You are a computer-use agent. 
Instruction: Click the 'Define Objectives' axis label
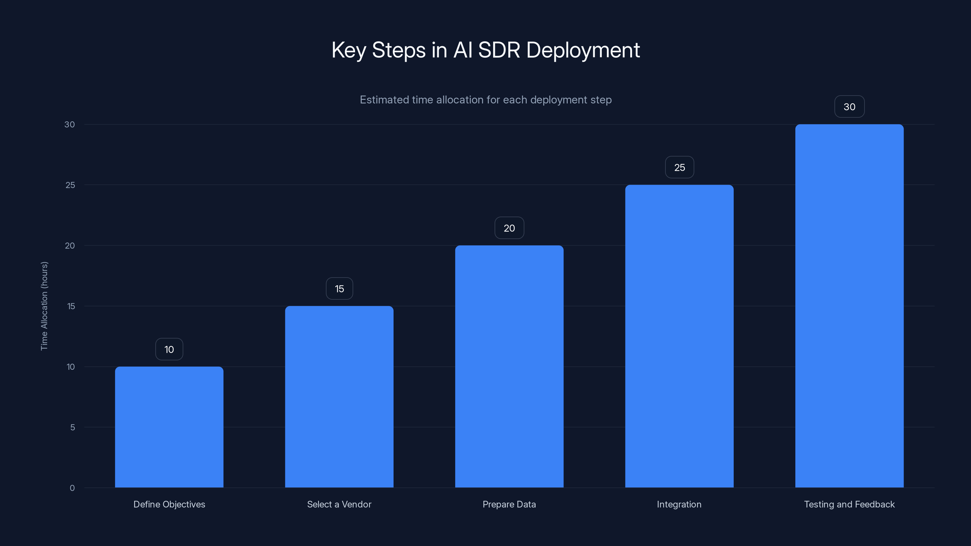click(169, 504)
